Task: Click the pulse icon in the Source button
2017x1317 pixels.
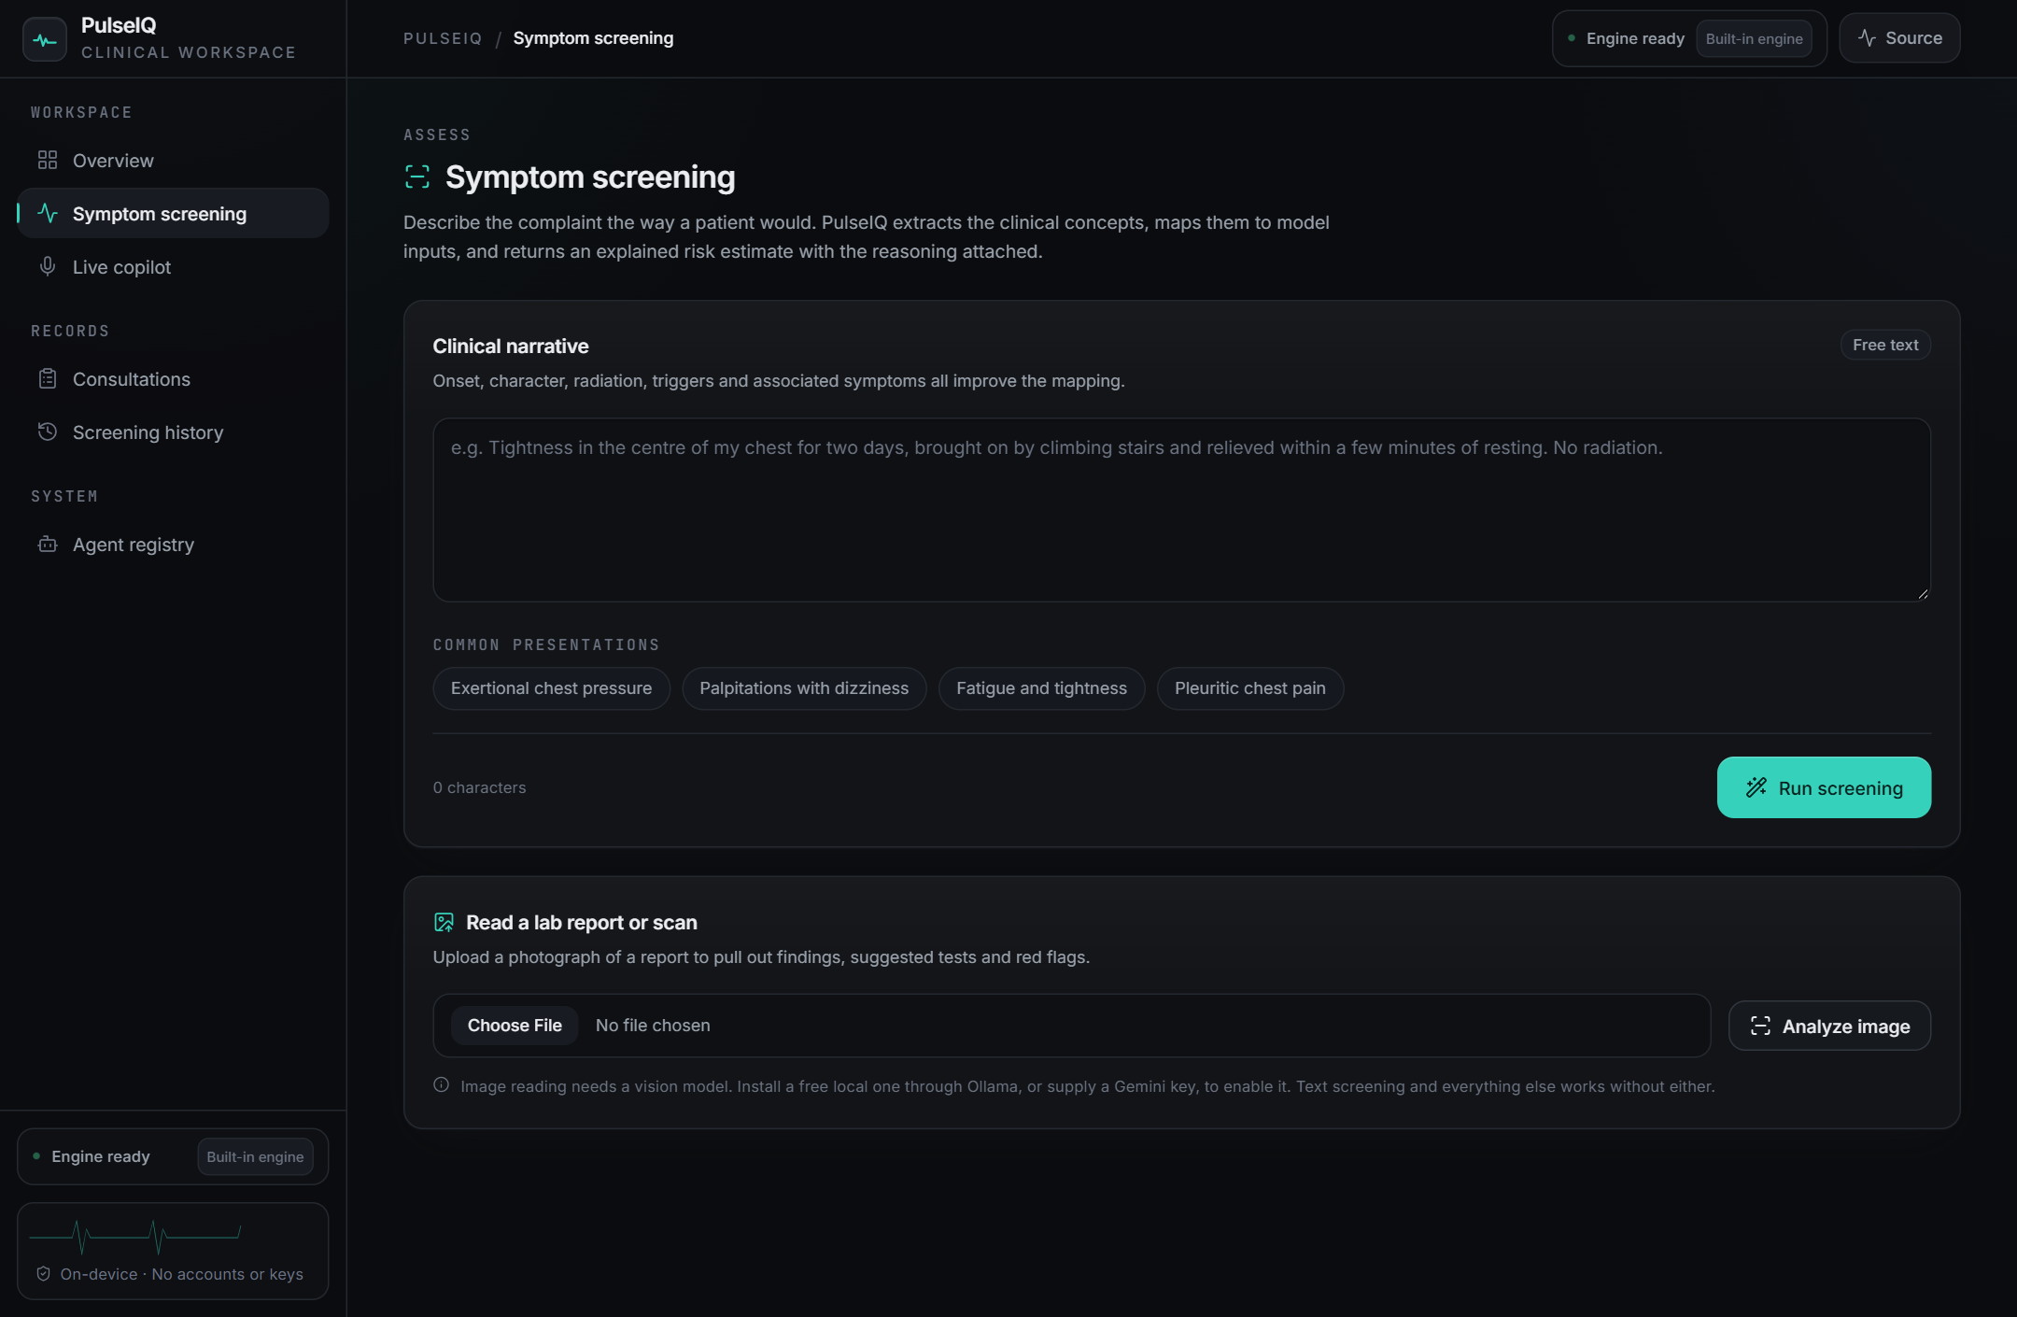Action: coord(1867,38)
